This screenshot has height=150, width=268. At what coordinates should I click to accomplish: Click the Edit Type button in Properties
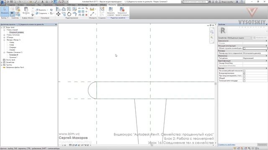pos(260,38)
